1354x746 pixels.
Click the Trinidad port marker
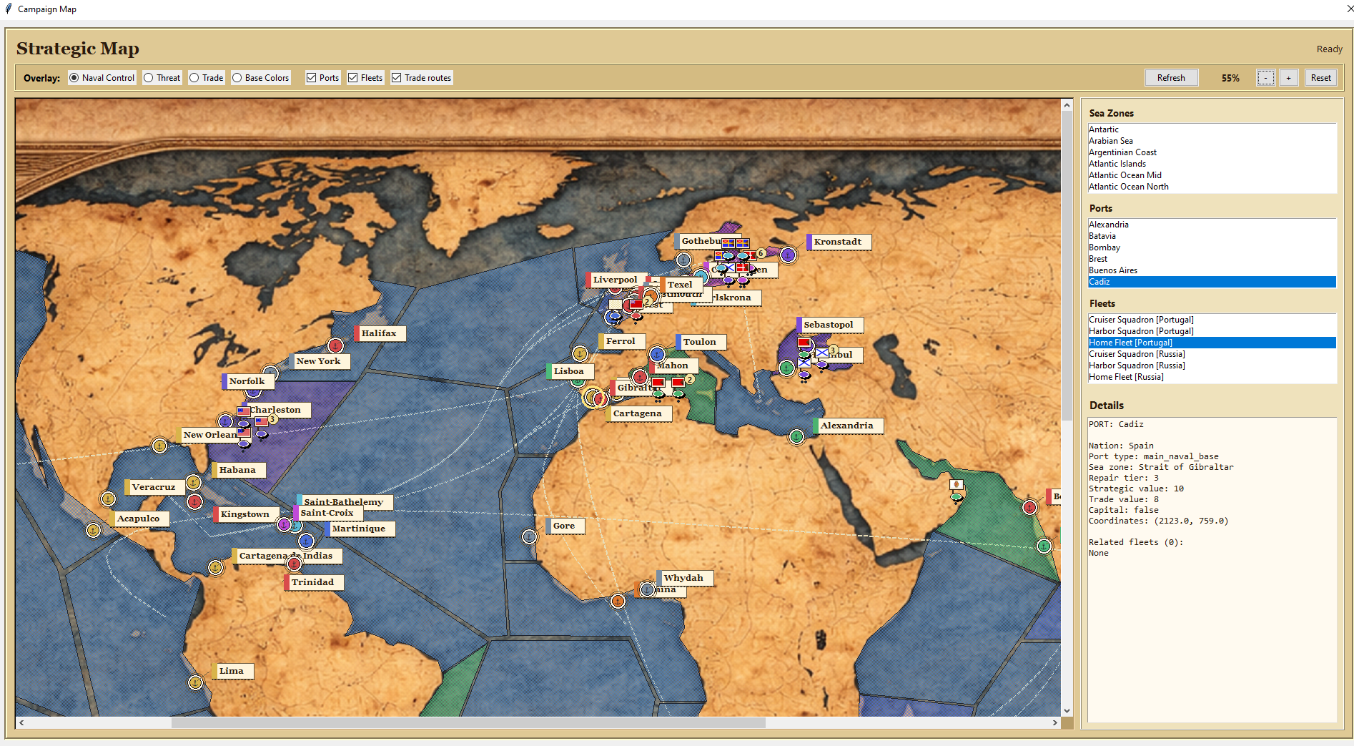294,564
